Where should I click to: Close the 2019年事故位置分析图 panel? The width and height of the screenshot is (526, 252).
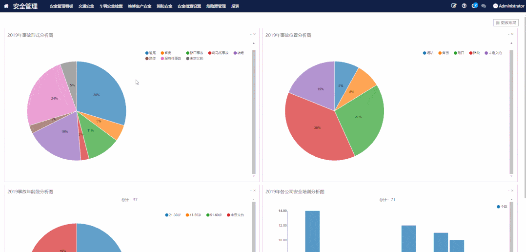coord(512,34)
